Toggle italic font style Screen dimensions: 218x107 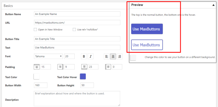click(90, 56)
